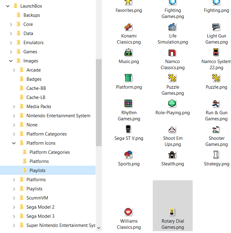Collapse the LaunchBox folder tree
This screenshot has height=233, width=231.
click(8, 6)
